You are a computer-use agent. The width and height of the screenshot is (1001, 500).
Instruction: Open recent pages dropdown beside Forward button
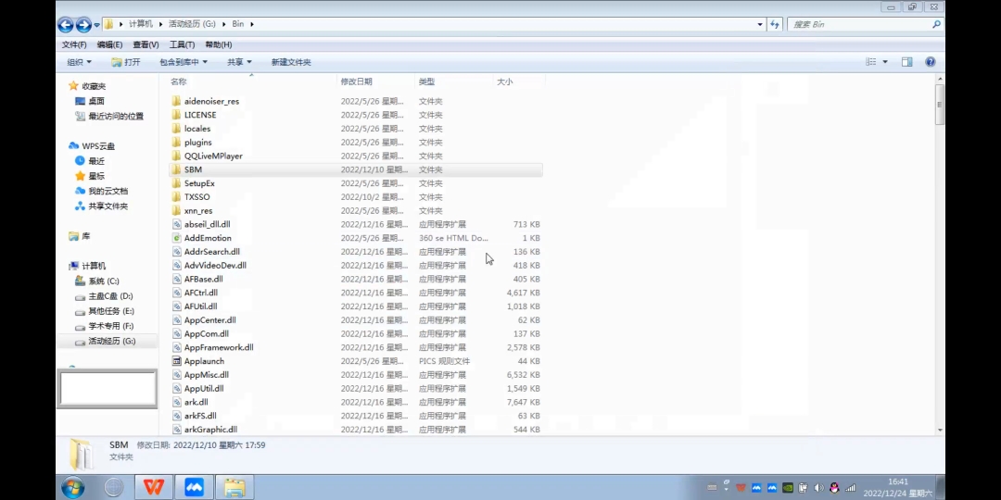tap(96, 25)
